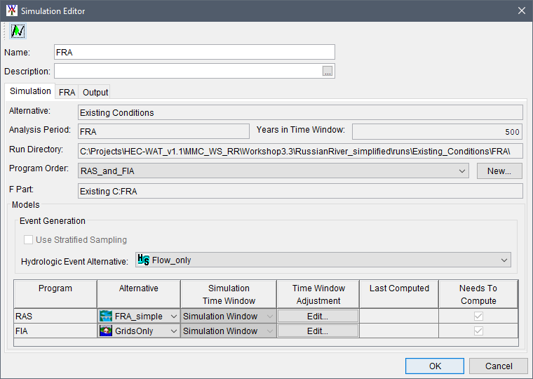Click the HMS icon beside Flow_only

click(144, 260)
